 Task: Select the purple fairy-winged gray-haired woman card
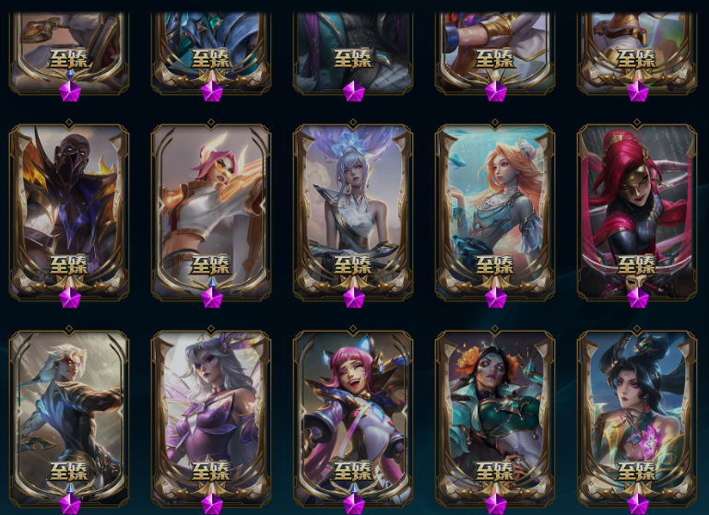[x=211, y=418]
